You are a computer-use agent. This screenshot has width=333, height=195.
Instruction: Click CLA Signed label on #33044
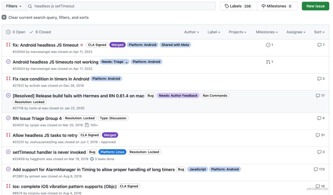point(97,45)
